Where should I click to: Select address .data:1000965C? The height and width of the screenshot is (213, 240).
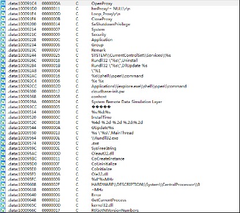[x=22, y=205]
